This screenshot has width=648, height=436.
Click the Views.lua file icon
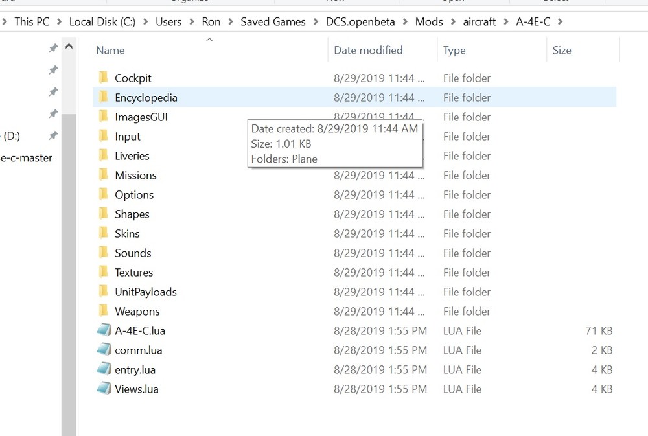104,389
